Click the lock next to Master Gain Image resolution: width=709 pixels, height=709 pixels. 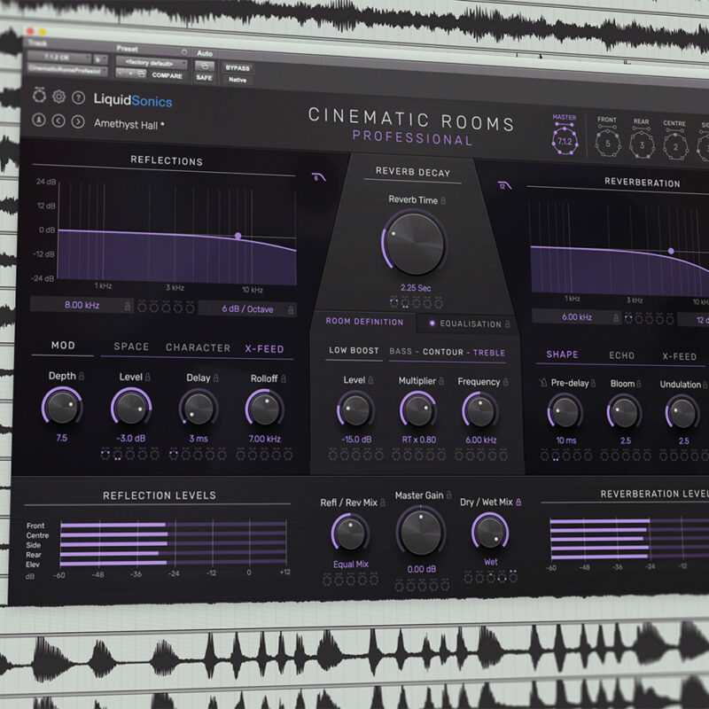click(449, 495)
